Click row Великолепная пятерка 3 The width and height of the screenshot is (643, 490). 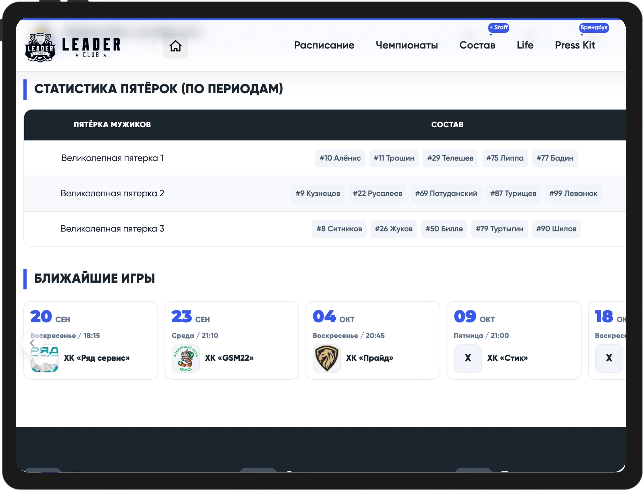325,229
